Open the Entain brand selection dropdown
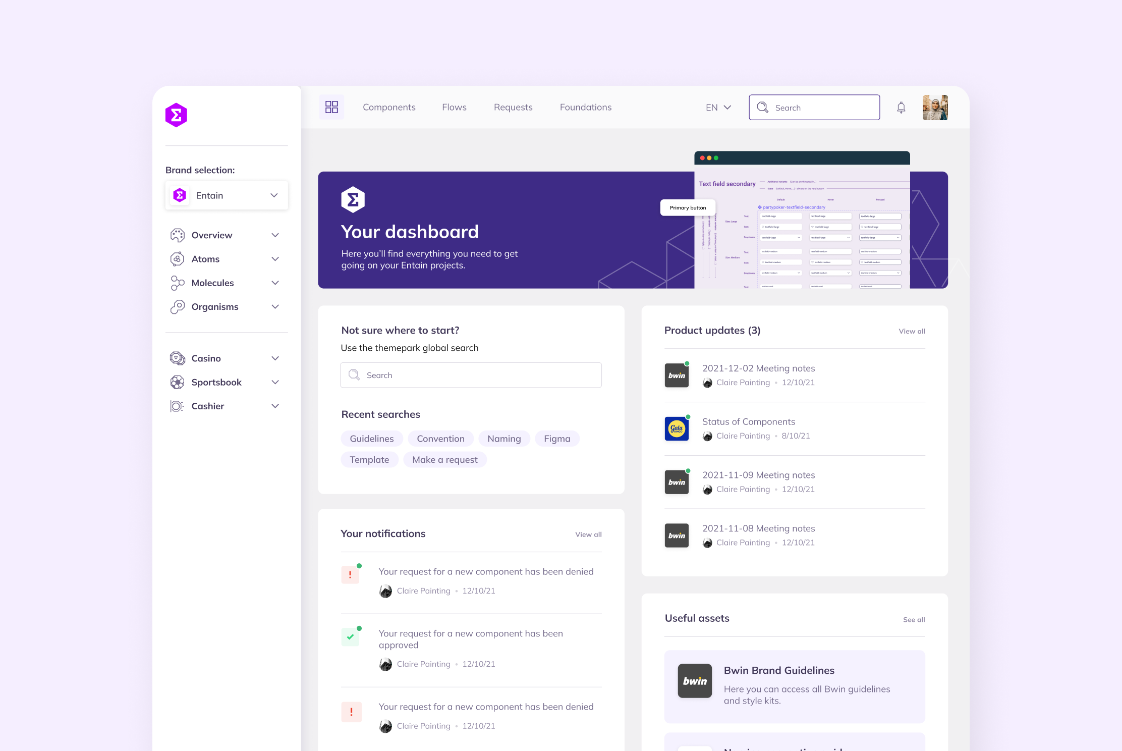Image resolution: width=1122 pixels, height=751 pixels. tap(227, 195)
